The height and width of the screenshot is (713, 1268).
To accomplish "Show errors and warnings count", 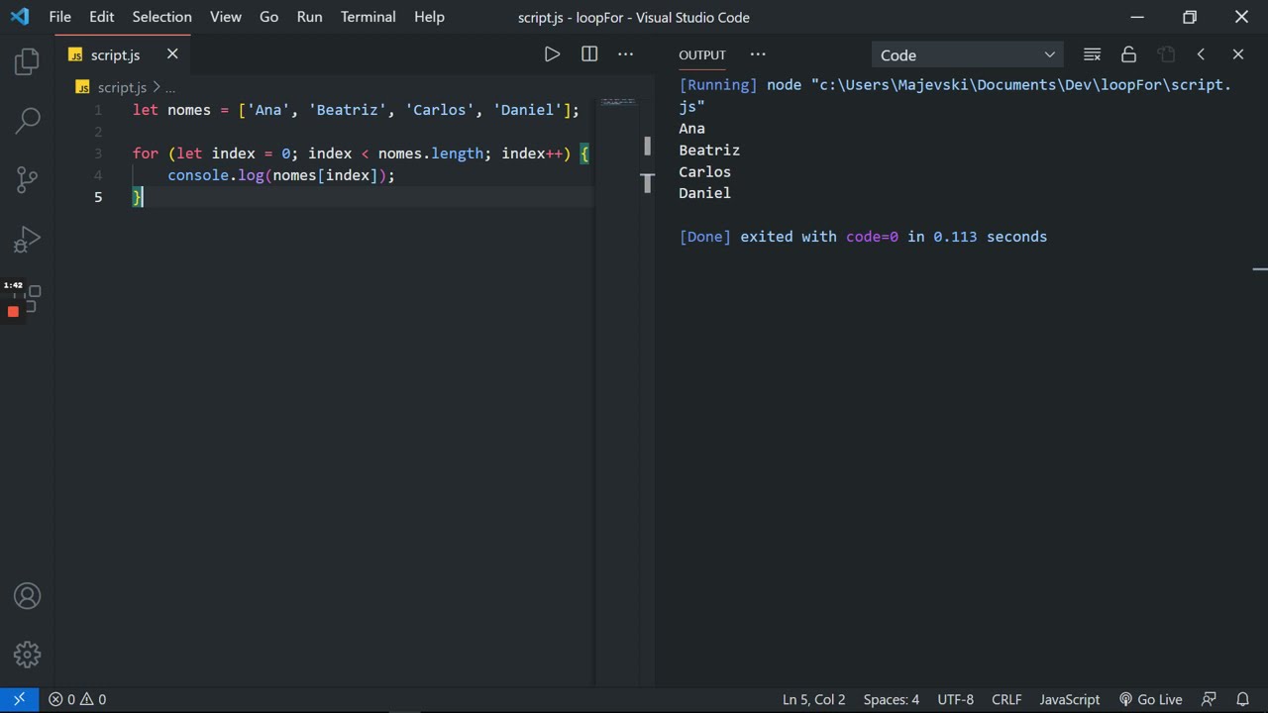I will pos(77,699).
